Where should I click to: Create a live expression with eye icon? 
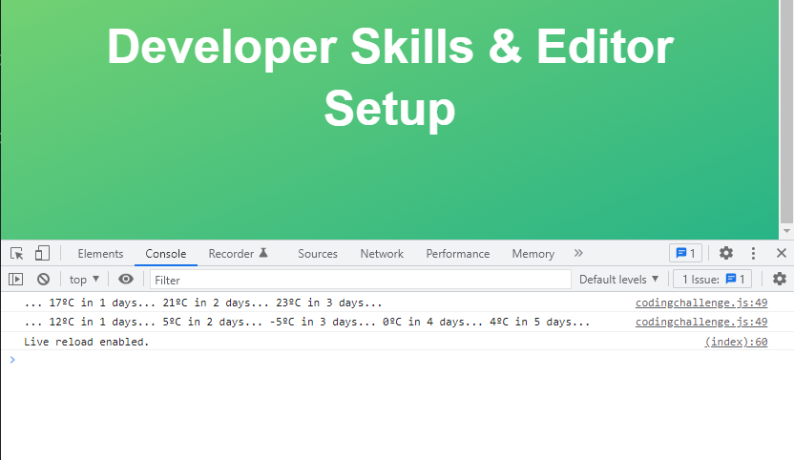(x=126, y=279)
